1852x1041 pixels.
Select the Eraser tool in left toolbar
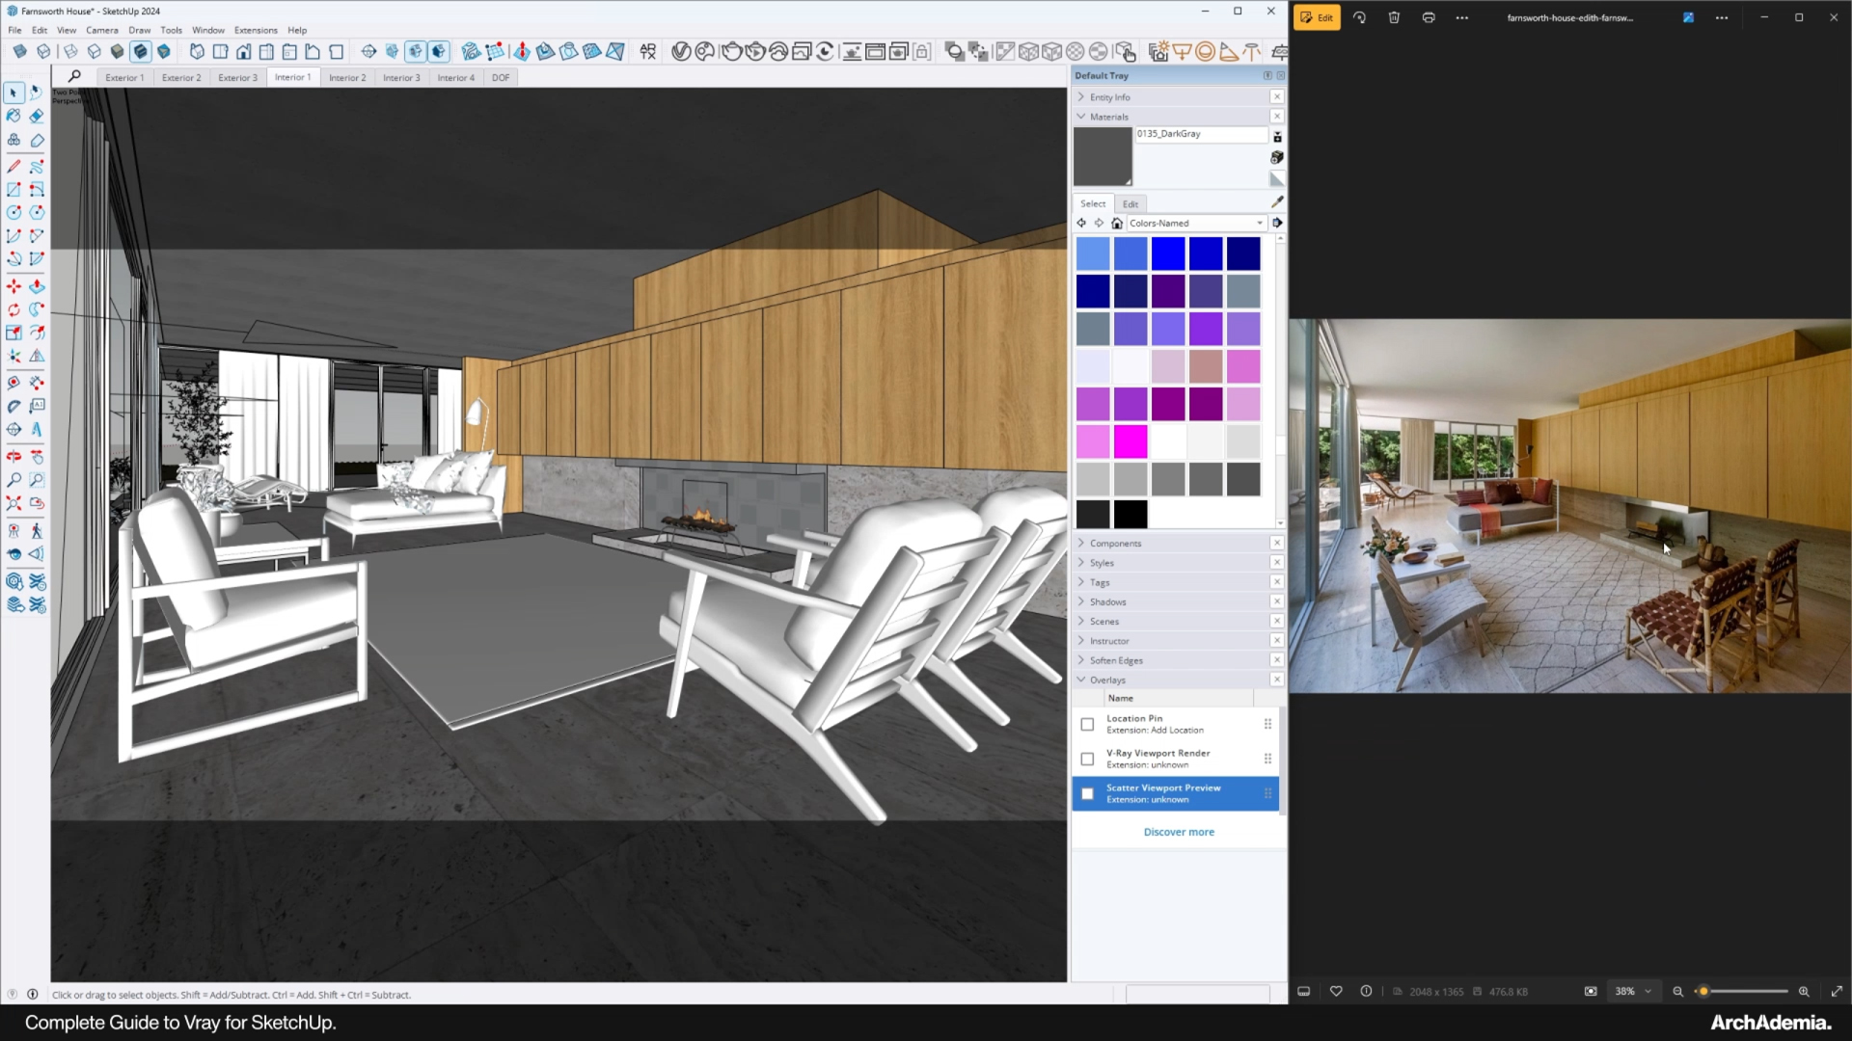click(x=37, y=117)
